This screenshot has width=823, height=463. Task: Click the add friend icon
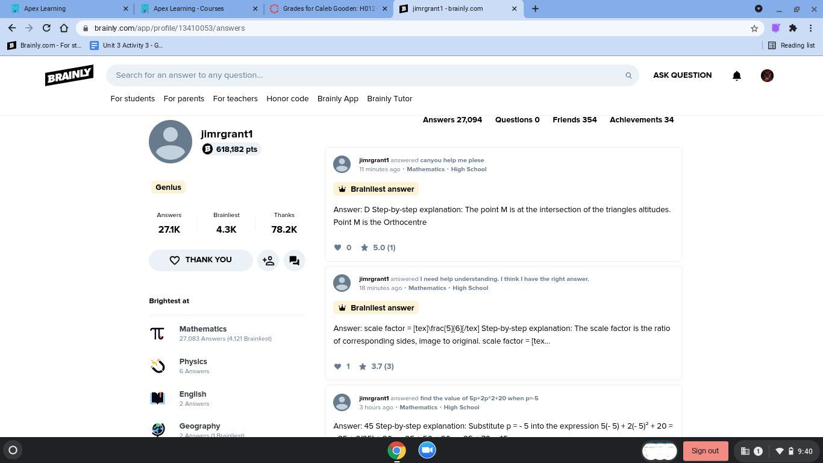pyautogui.click(x=268, y=260)
